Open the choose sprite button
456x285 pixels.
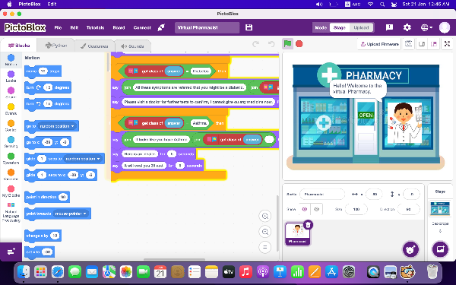[x=410, y=249]
